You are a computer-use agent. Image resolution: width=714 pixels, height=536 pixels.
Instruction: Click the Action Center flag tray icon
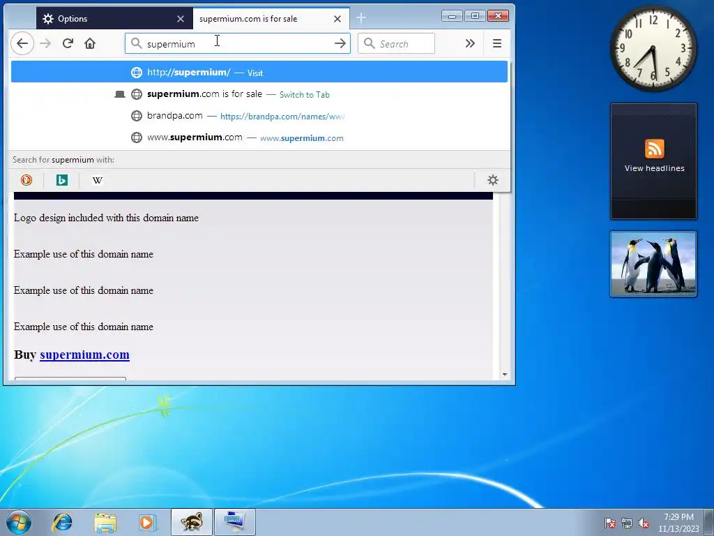click(x=609, y=523)
